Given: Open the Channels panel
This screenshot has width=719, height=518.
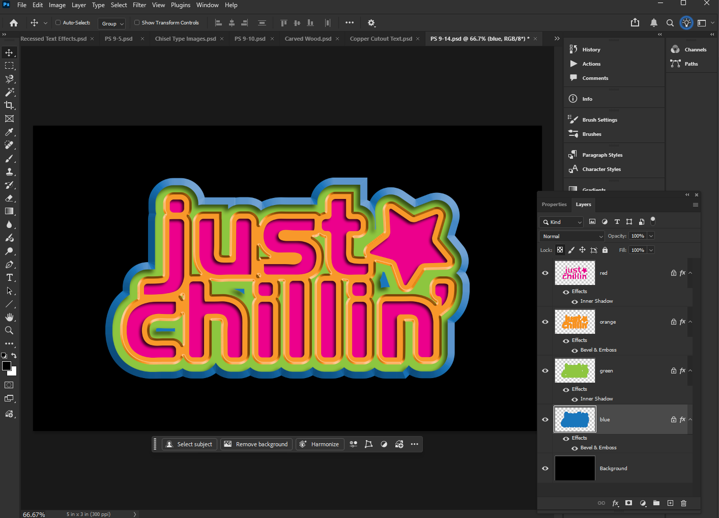Looking at the screenshot, I should pyautogui.click(x=695, y=49).
